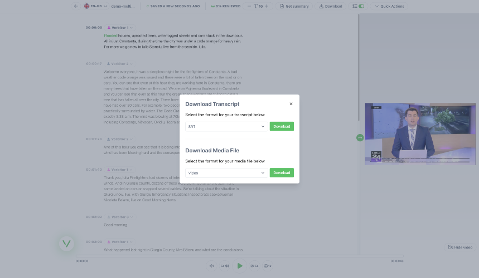Open the SRT transcript format dropdown
This screenshot has height=278, width=479.
coord(226,126)
